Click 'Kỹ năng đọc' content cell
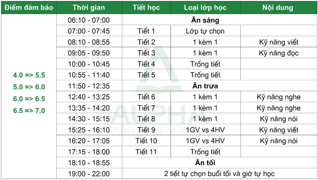The width and height of the screenshot is (318, 180). click(x=279, y=53)
